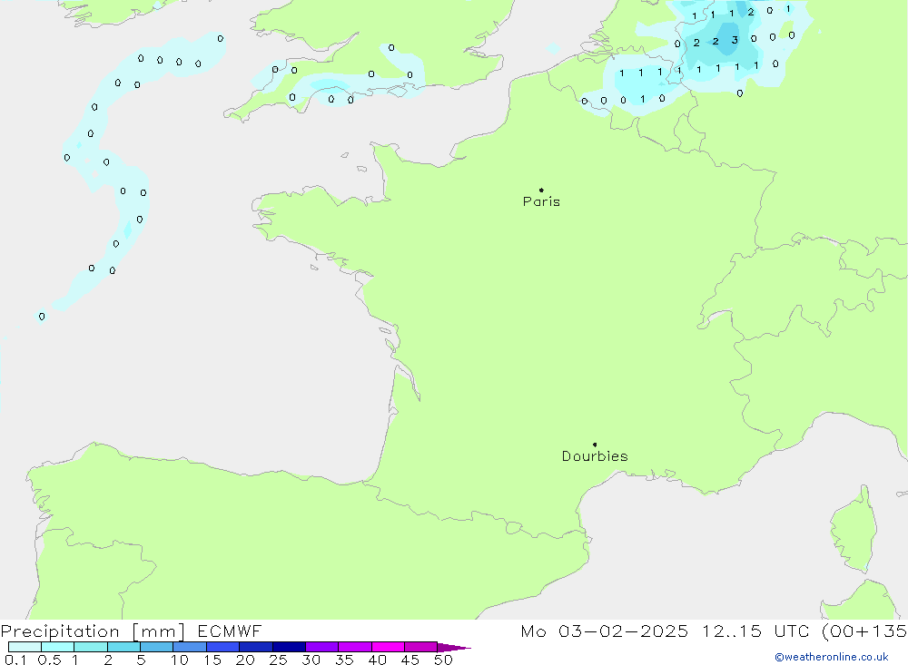Click the legend scale label '40'
The height and width of the screenshot is (665, 908).
point(378,660)
